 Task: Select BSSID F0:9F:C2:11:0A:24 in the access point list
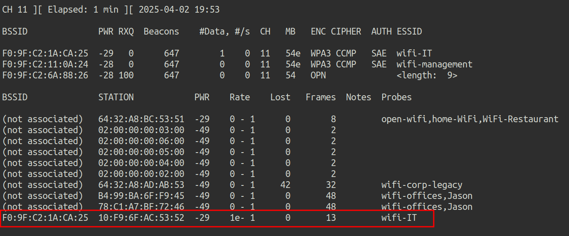click(x=45, y=64)
